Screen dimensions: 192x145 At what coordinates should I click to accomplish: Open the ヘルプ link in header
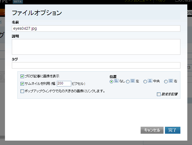pos(161,1)
